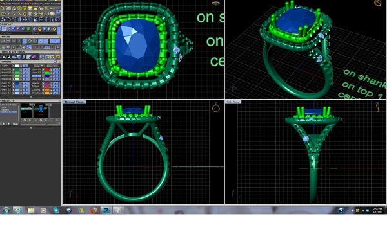The image size is (387, 241).
Task: Open the material dropdown next to mesh setting
Action: click(45, 33)
